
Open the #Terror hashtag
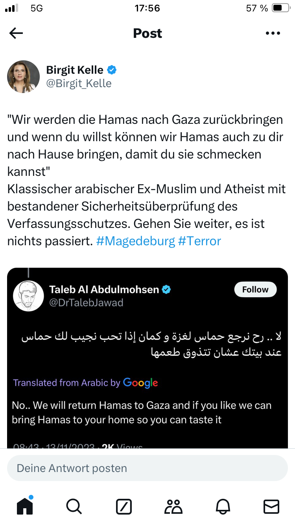coord(199,241)
